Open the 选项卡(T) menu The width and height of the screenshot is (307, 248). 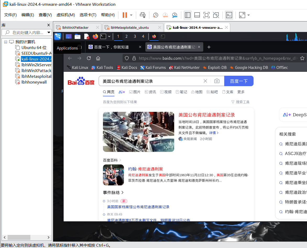(x=88, y=15)
